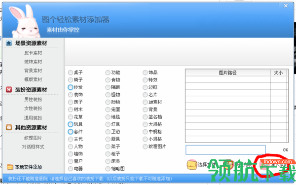Select the 花草 radio button
296x185 pixels.
pyautogui.click(x=71, y=117)
